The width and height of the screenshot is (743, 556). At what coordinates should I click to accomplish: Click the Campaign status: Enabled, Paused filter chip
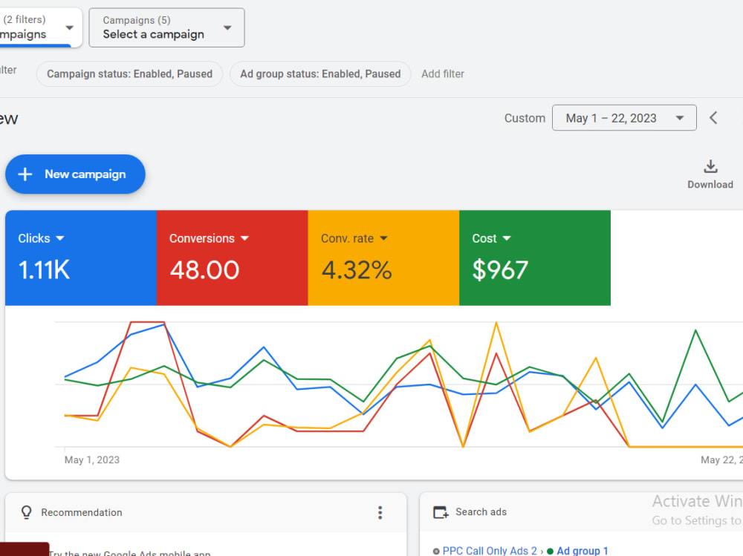(129, 74)
